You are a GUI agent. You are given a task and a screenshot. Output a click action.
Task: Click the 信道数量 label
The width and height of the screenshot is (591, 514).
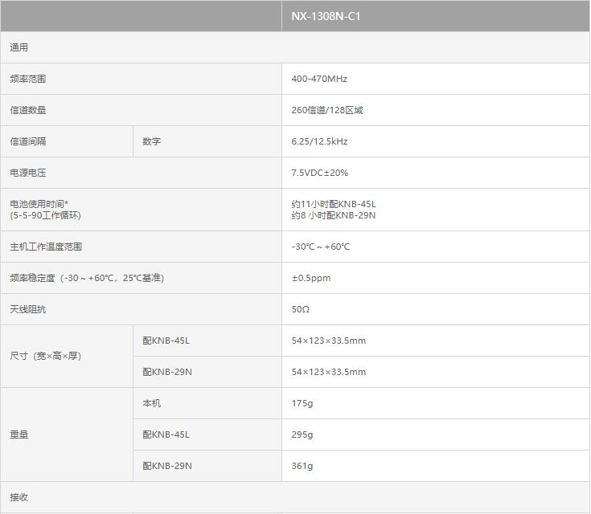pos(28,110)
